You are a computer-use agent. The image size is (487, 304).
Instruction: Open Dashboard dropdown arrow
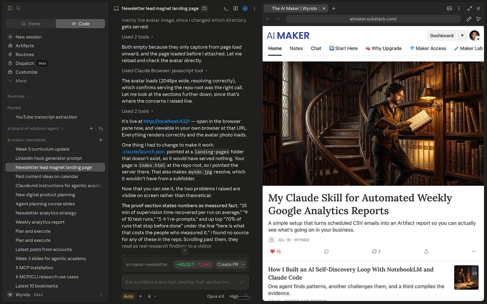pos(462,36)
